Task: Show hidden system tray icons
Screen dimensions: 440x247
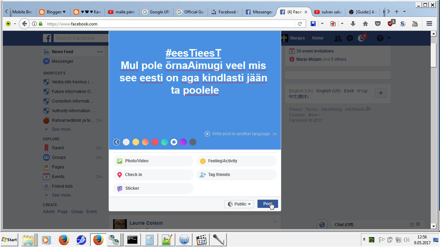Action: [x=364, y=239]
